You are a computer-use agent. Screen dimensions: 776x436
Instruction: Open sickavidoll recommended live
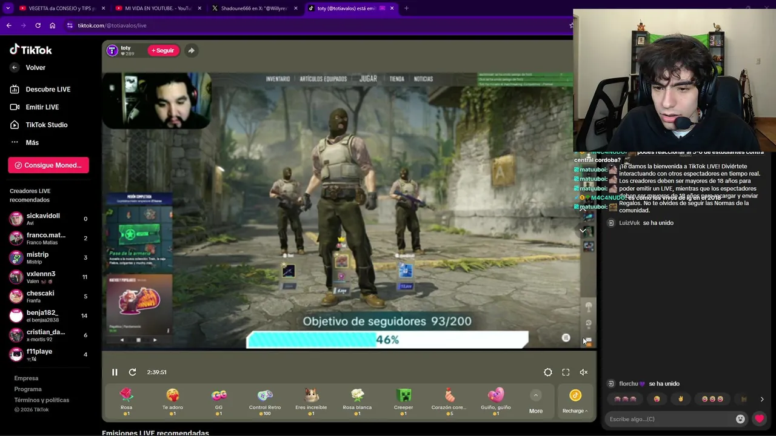[x=48, y=219]
